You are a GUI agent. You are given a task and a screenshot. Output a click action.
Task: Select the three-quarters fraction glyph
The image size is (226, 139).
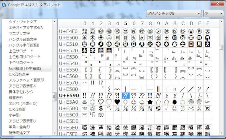click(x=150, y=109)
